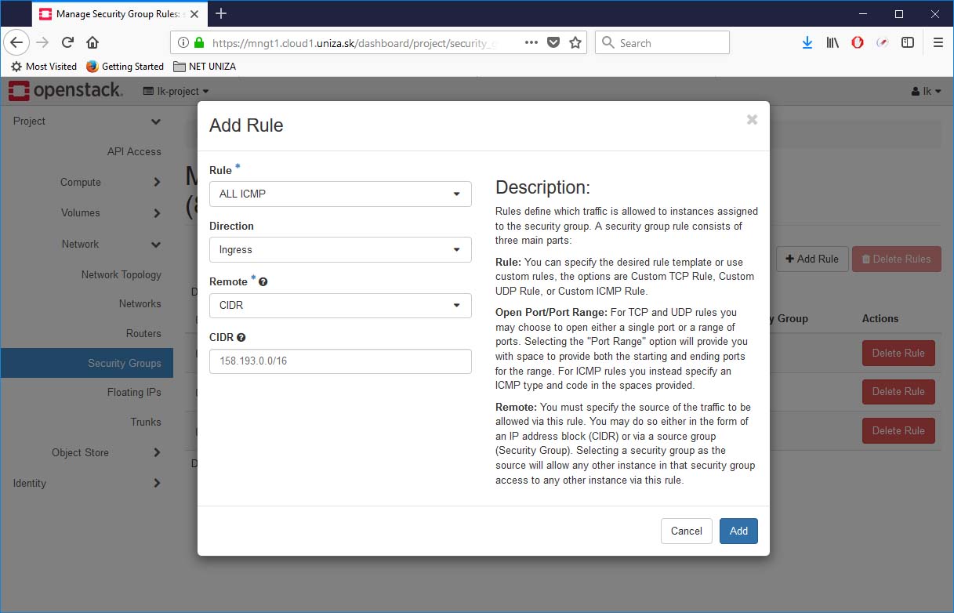The image size is (954, 613).
Task: Click the Description heading text
Action: tap(542, 187)
